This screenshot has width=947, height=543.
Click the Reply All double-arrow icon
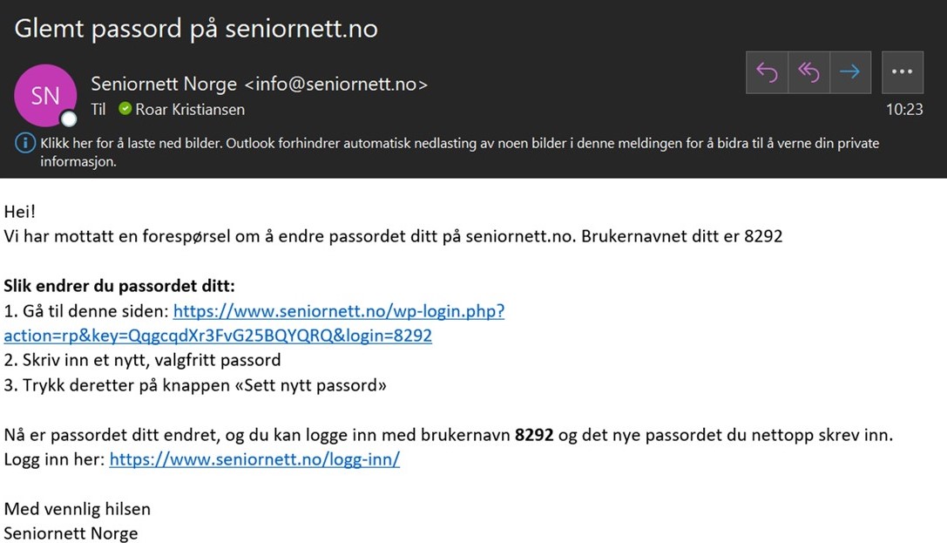tap(808, 72)
